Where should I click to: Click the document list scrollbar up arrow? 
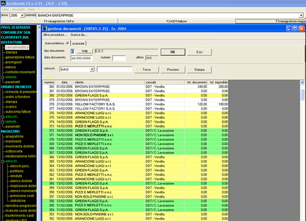pyautogui.click(x=302, y=82)
